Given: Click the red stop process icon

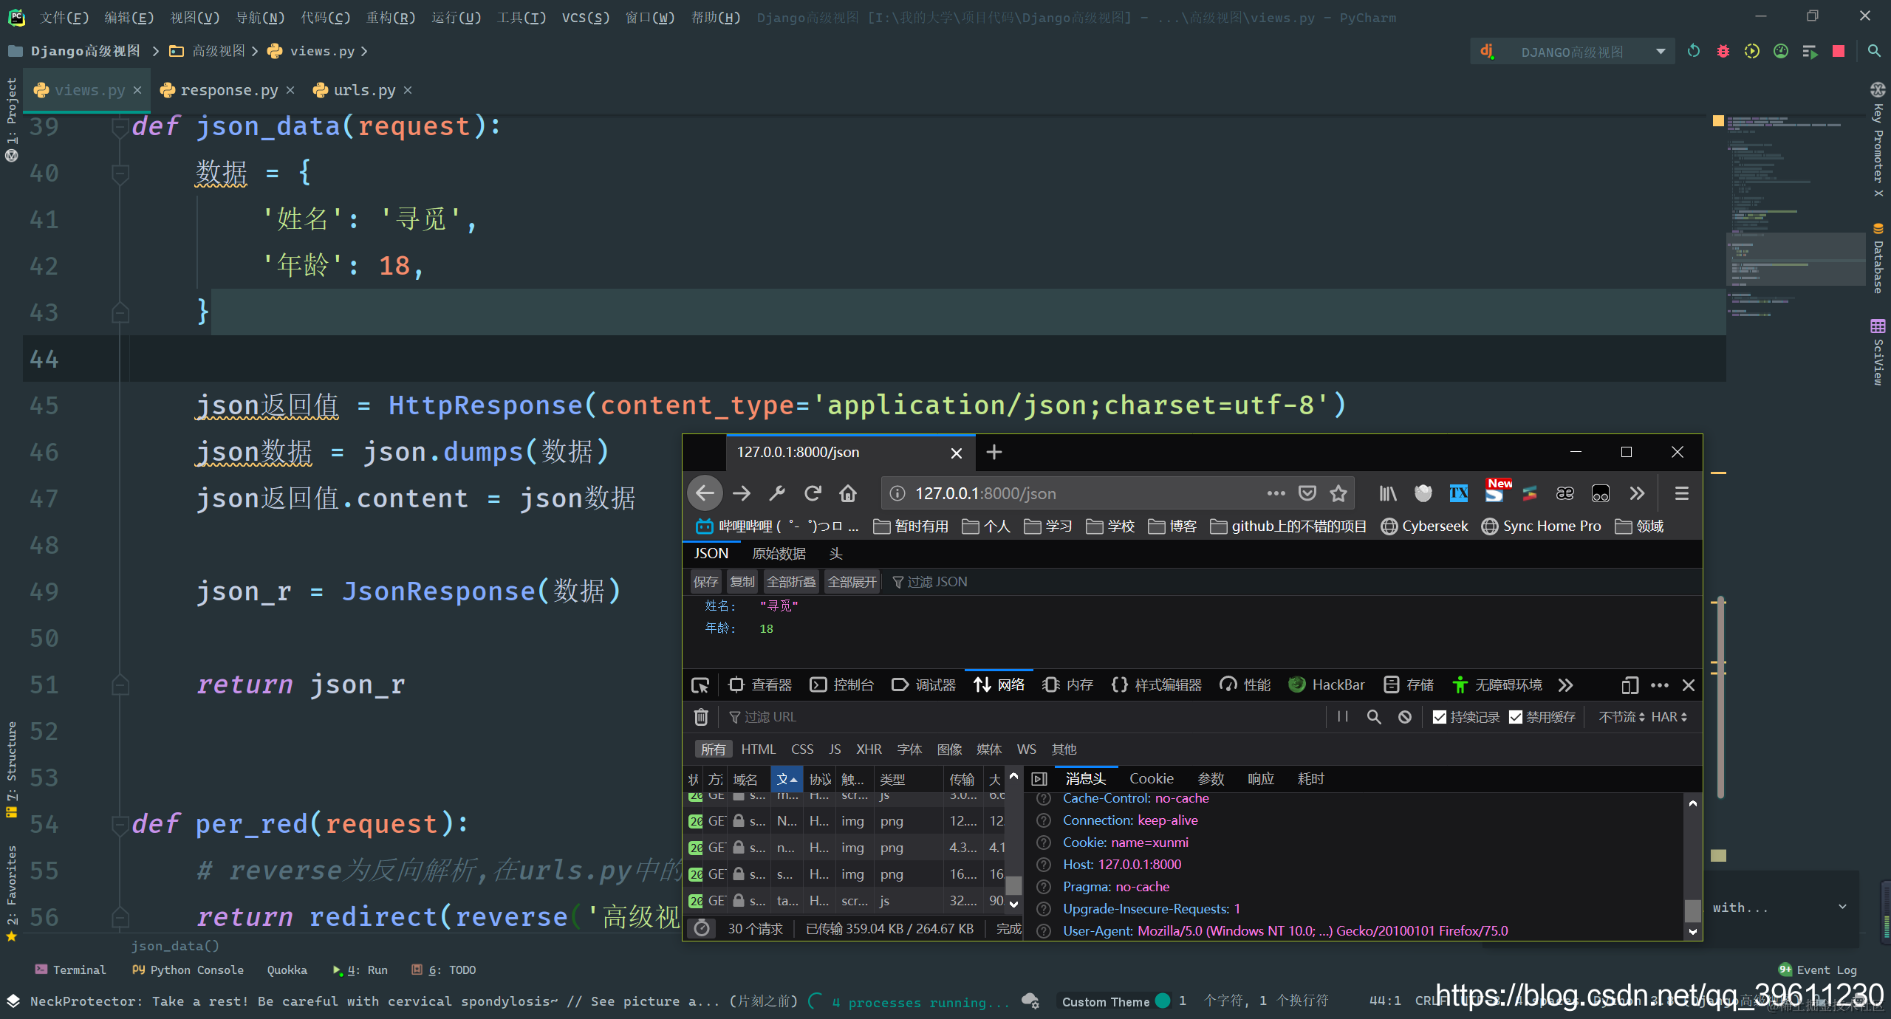Looking at the screenshot, I should (x=1839, y=51).
